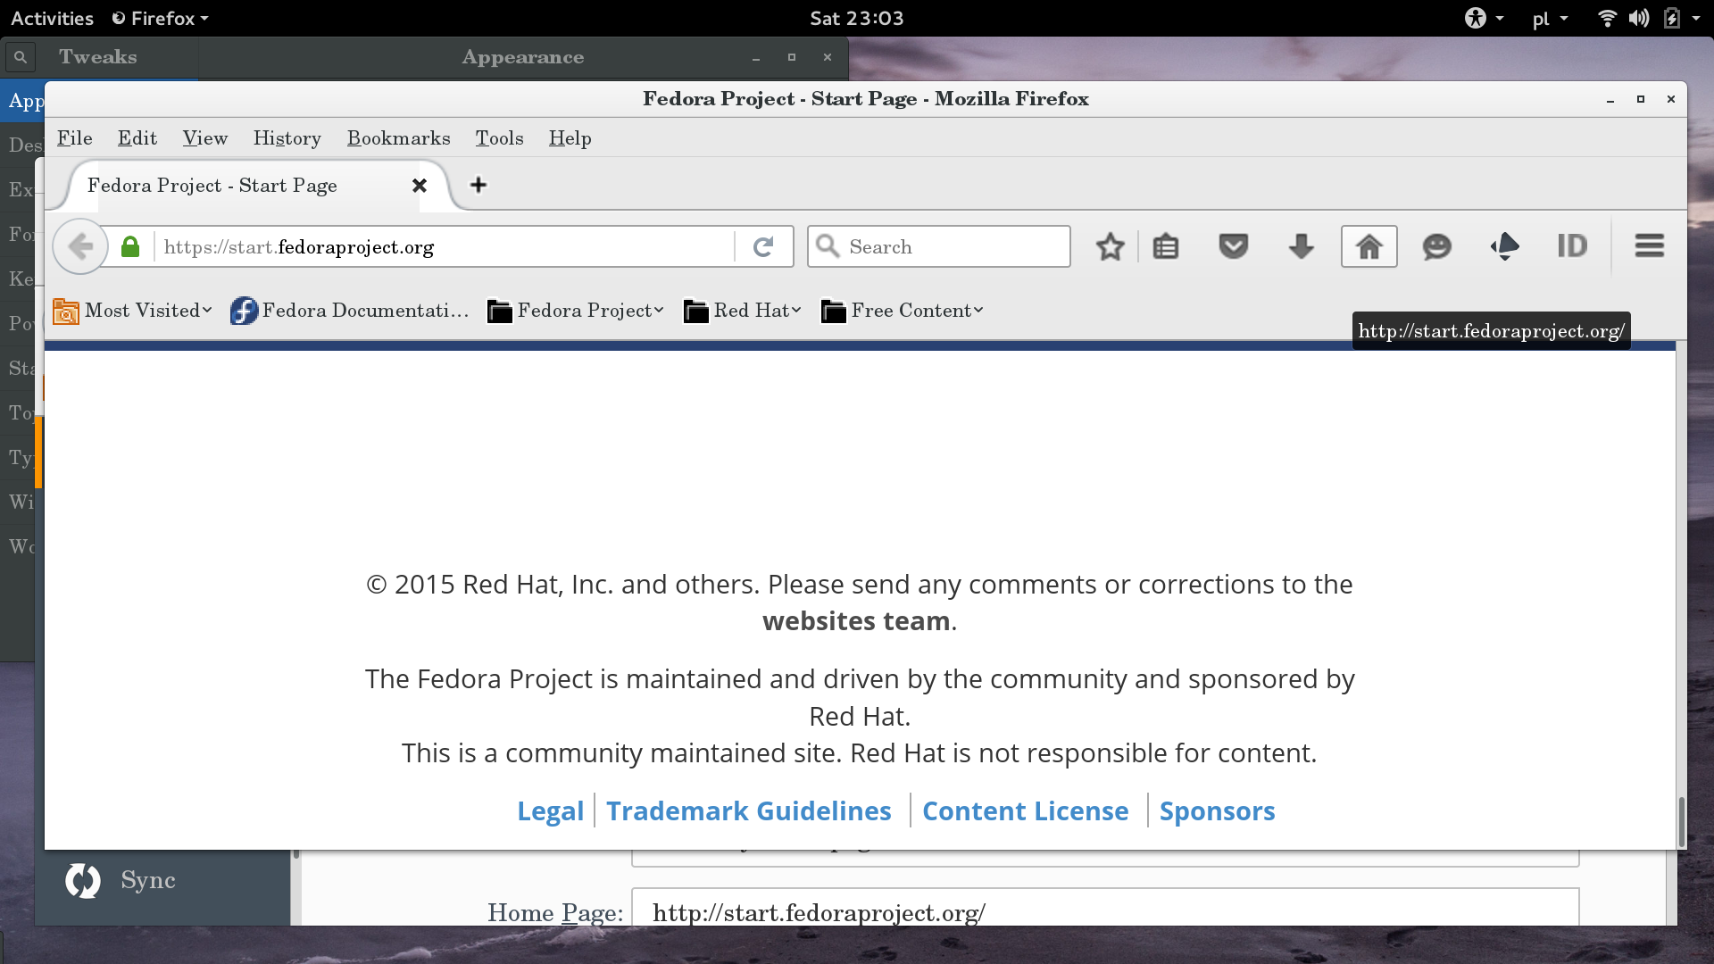This screenshot has height=964, width=1714.
Task: Start a Hello conversation smiley icon
Action: click(x=1437, y=246)
